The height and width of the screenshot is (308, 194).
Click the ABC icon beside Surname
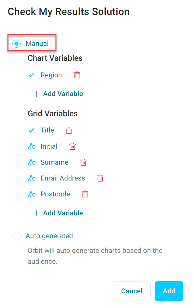32,162
